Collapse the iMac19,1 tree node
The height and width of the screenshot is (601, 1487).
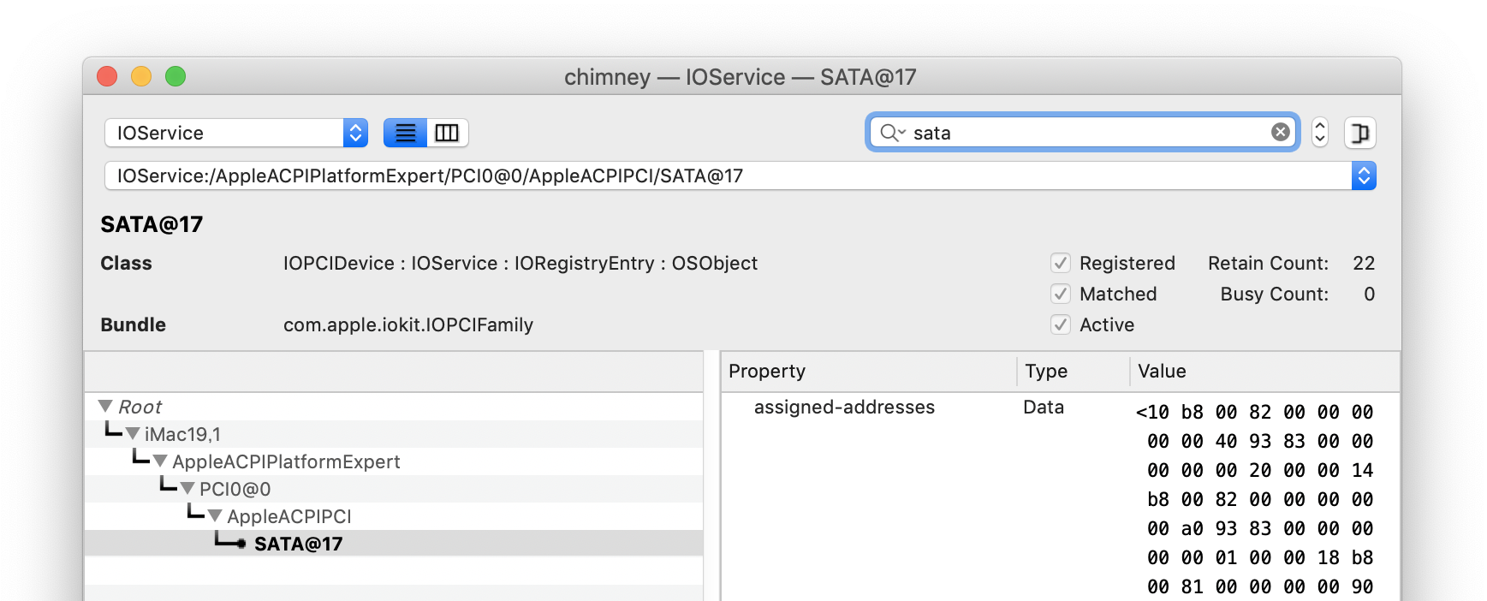(133, 433)
